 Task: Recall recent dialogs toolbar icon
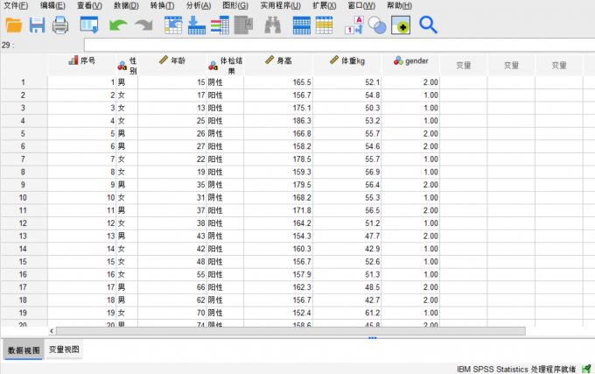coord(89,25)
